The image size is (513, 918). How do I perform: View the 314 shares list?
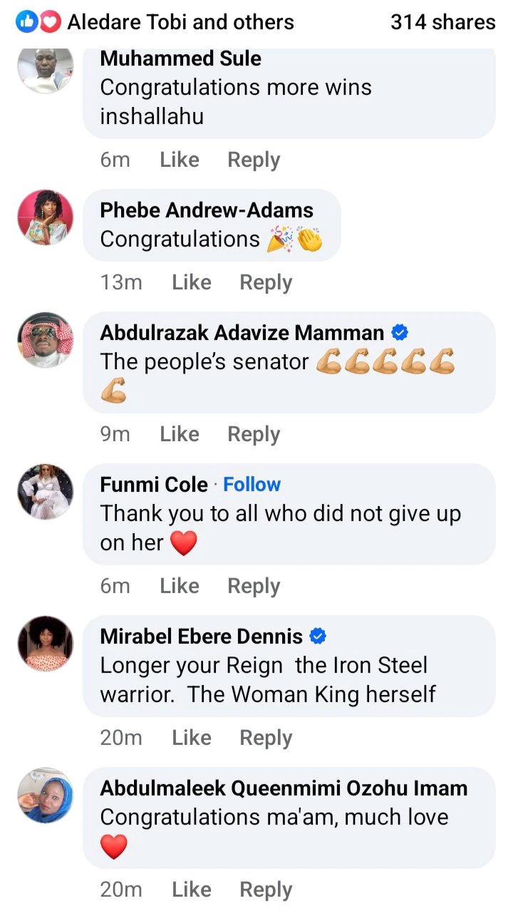(x=442, y=23)
